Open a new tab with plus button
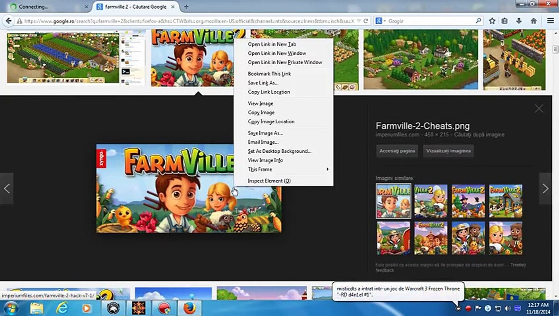 tap(186, 7)
